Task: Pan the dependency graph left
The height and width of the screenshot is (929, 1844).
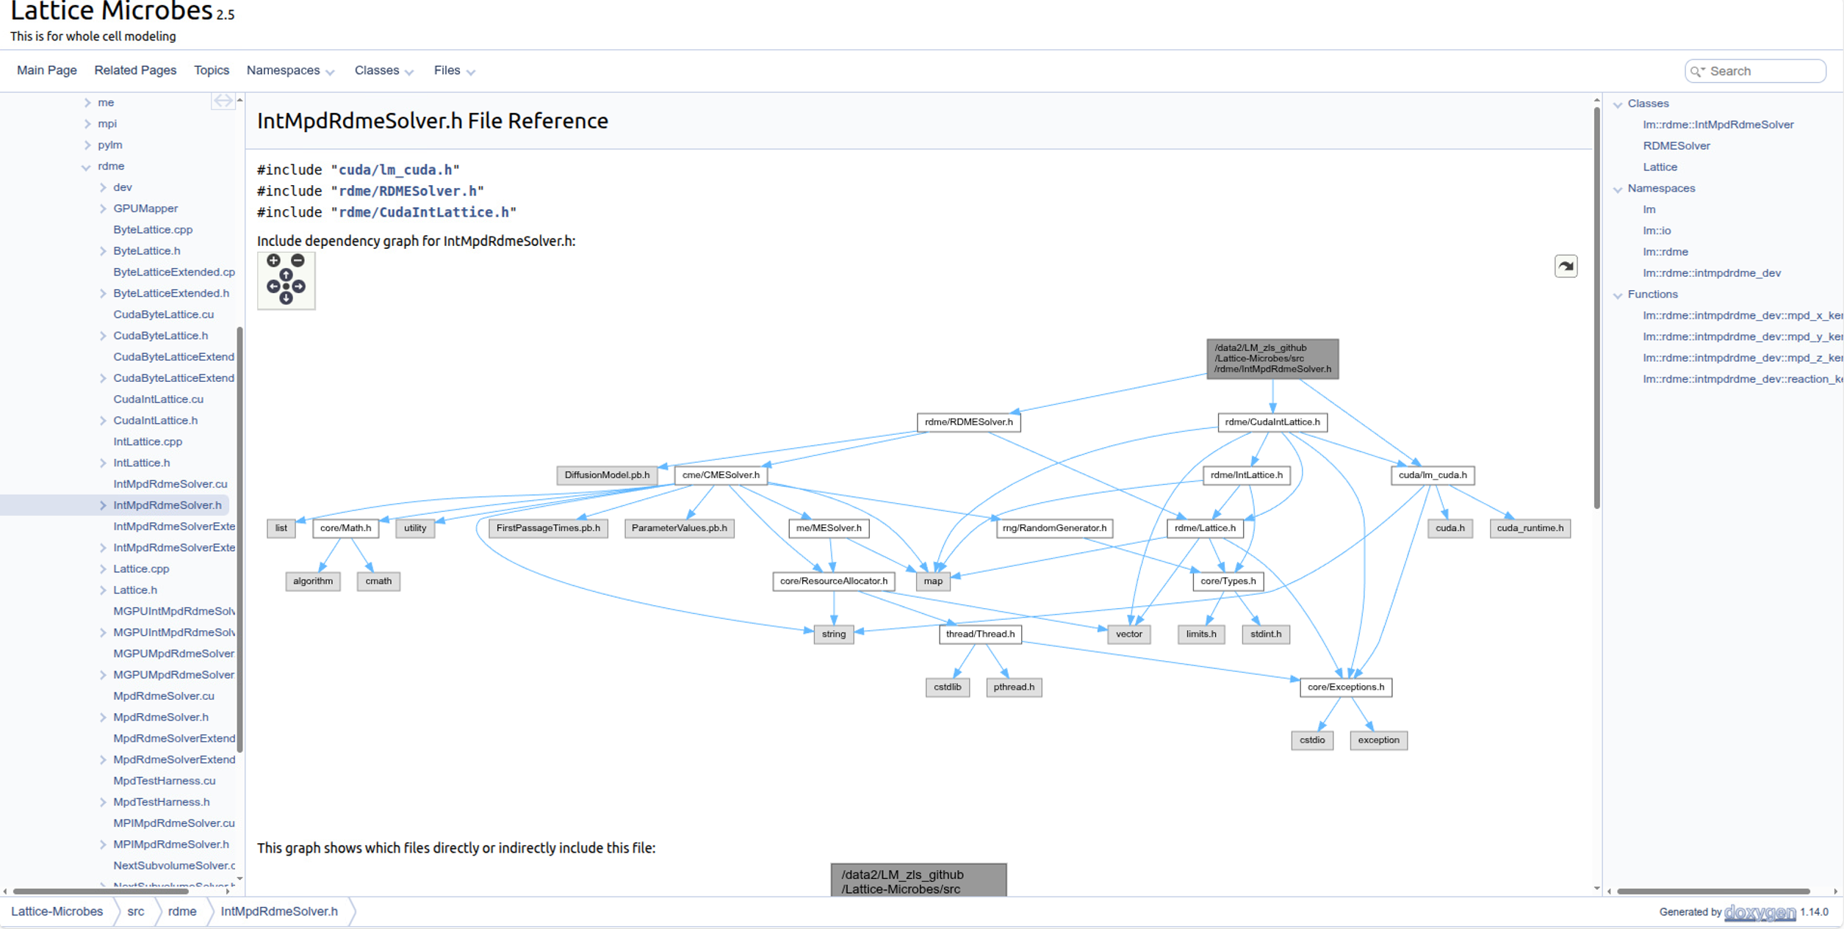Action: 273,286
